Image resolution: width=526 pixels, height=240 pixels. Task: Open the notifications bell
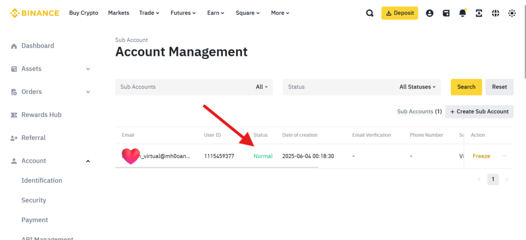pyautogui.click(x=463, y=13)
